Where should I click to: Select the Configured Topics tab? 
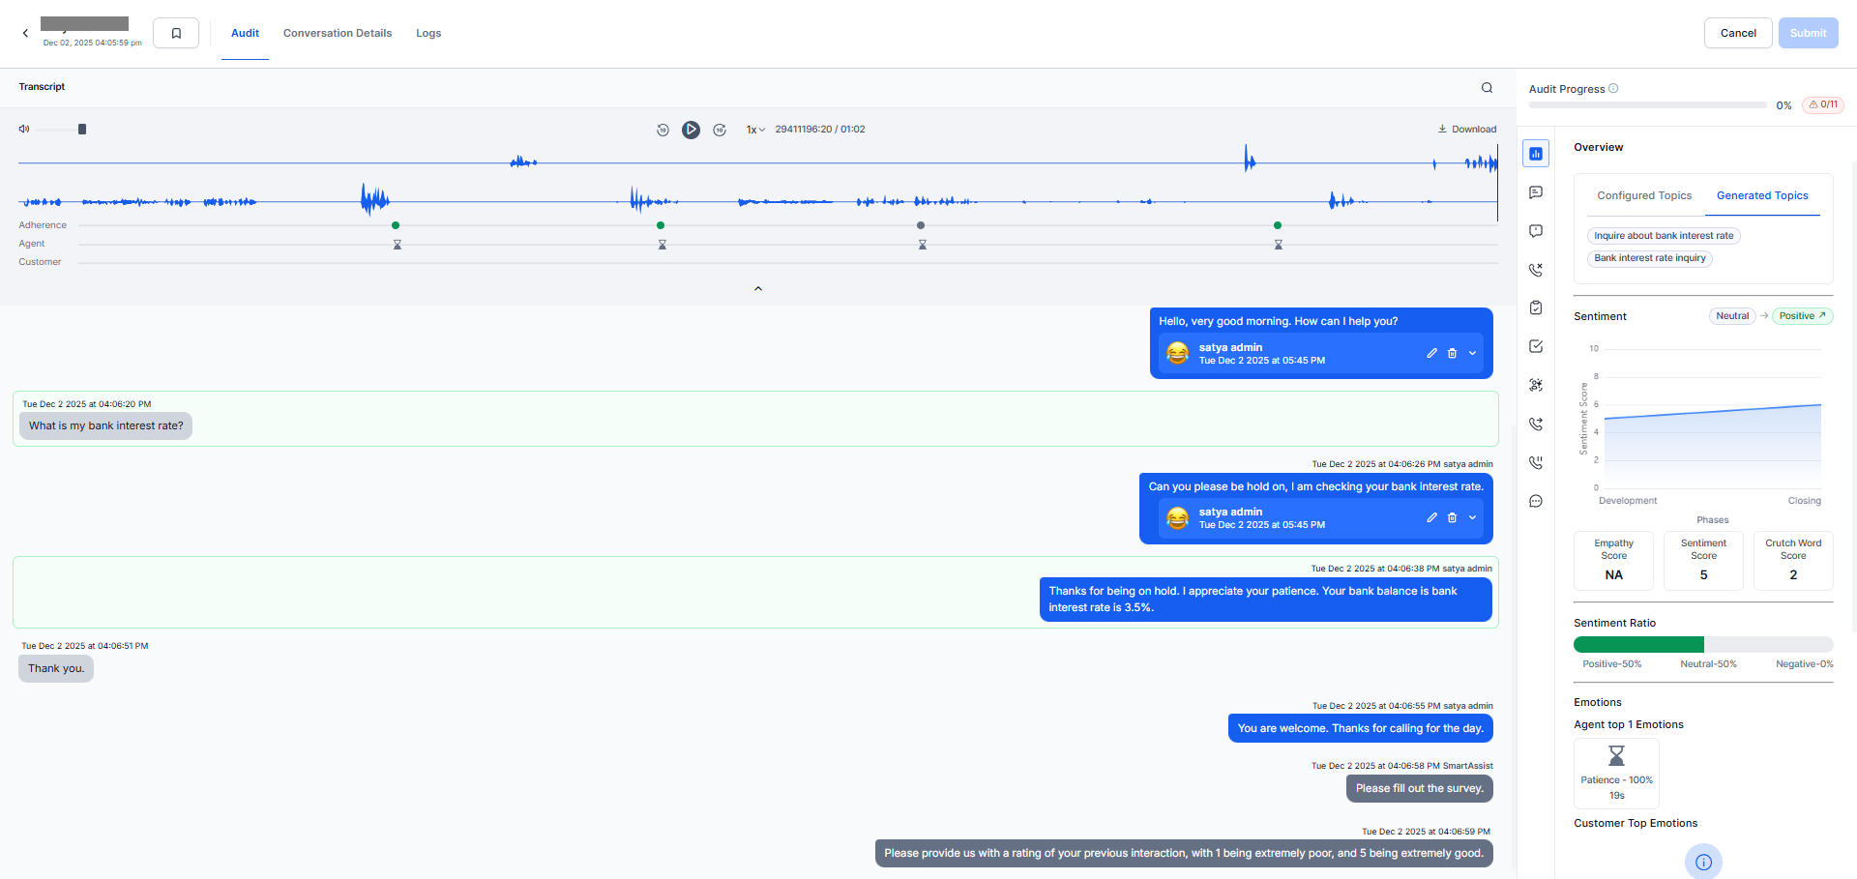pyautogui.click(x=1644, y=195)
